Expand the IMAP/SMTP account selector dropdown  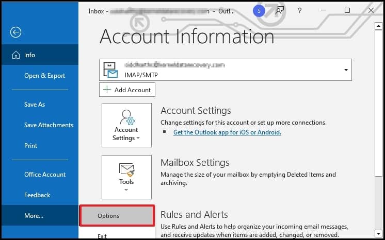click(346, 70)
